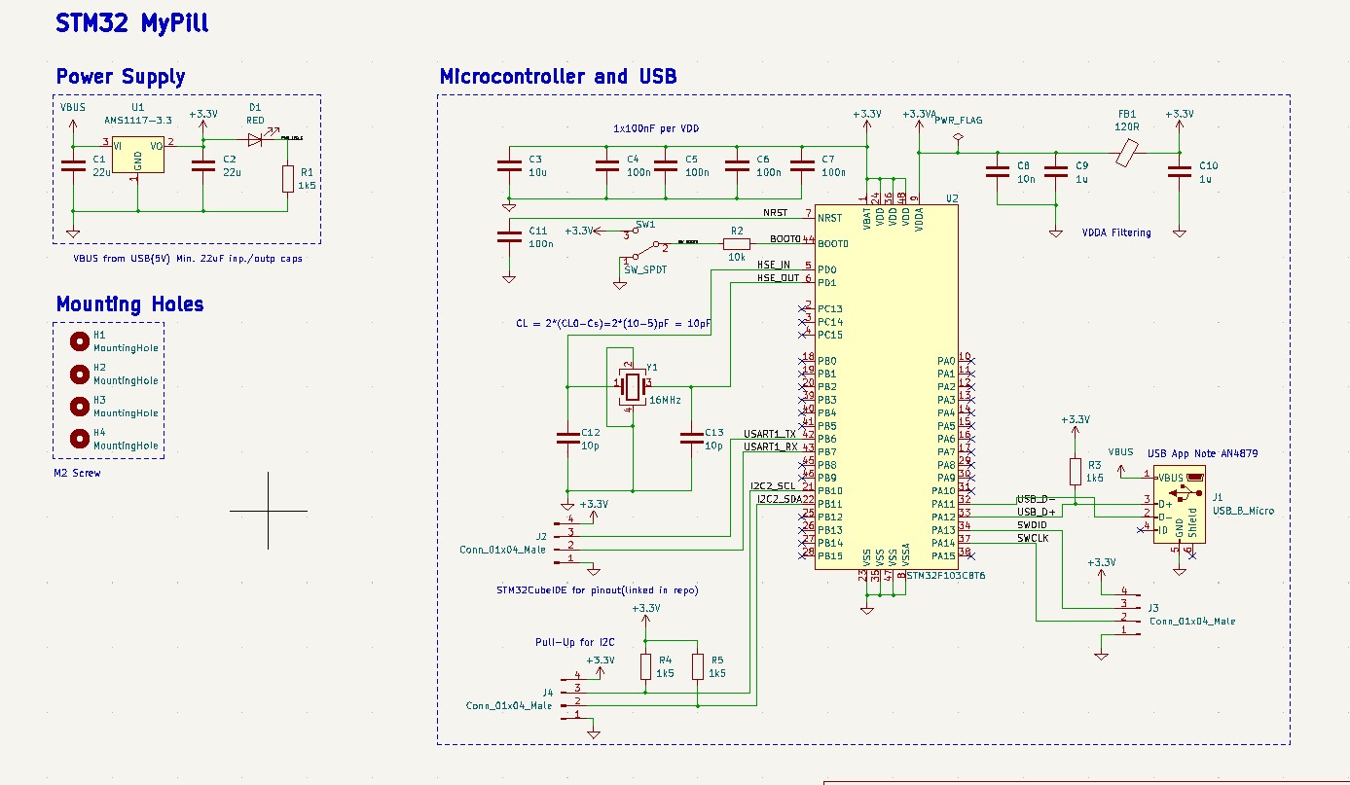
Task: Select decoupling capacitor C4 100n
Action: (606, 166)
